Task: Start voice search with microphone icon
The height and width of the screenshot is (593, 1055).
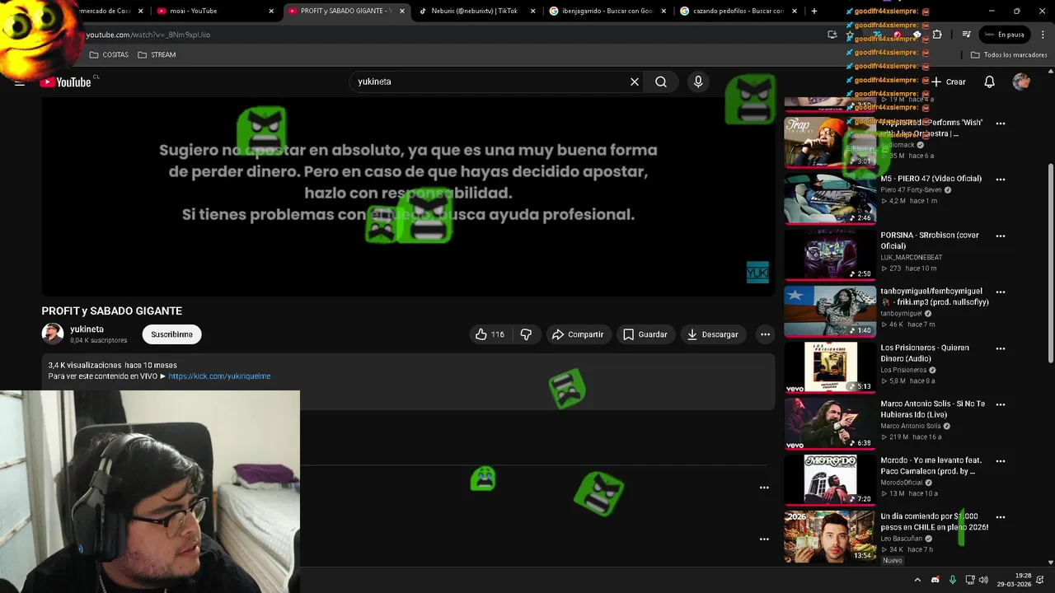Action: [x=698, y=82]
